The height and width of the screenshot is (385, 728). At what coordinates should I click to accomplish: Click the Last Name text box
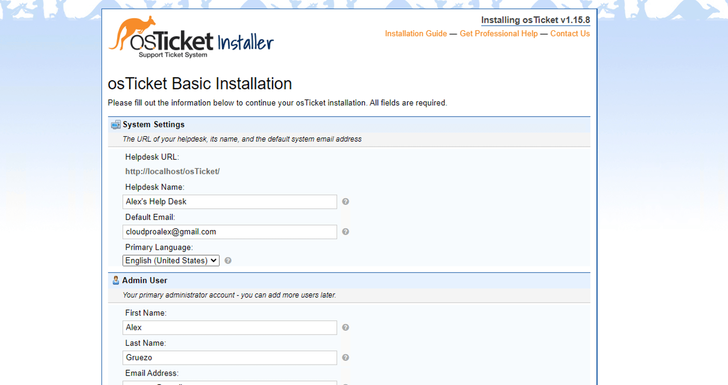pos(229,358)
